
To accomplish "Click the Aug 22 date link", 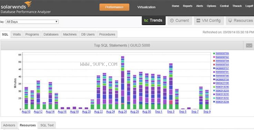I will [x=98, y=112].
